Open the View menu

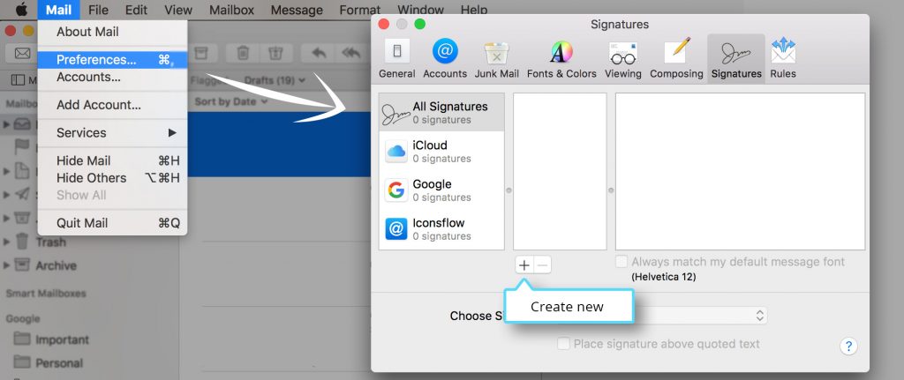(x=178, y=10)
